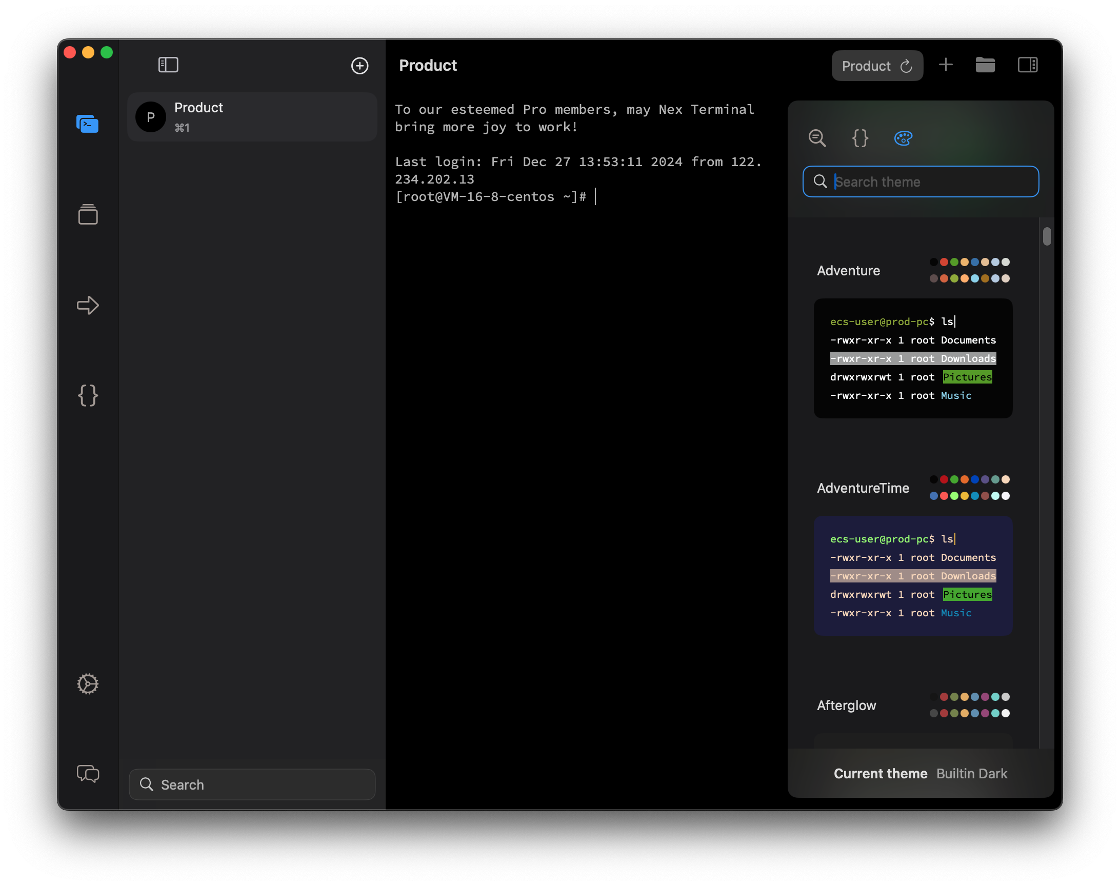Click the Product reconnect button
The image size is (1120, 886).
tap(877, 66)
